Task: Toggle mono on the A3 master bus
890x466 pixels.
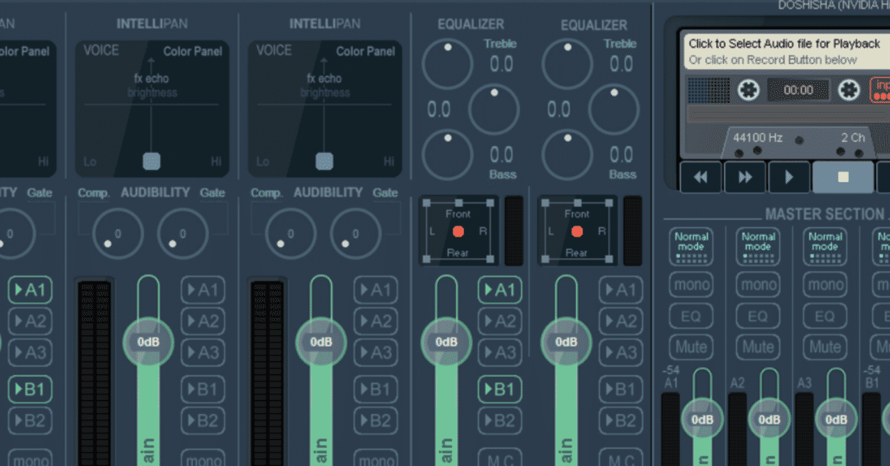Action: [825, 284]
